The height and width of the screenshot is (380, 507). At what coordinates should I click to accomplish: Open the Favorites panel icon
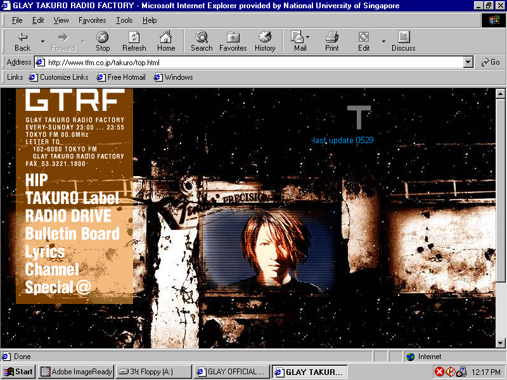(233, 41)
